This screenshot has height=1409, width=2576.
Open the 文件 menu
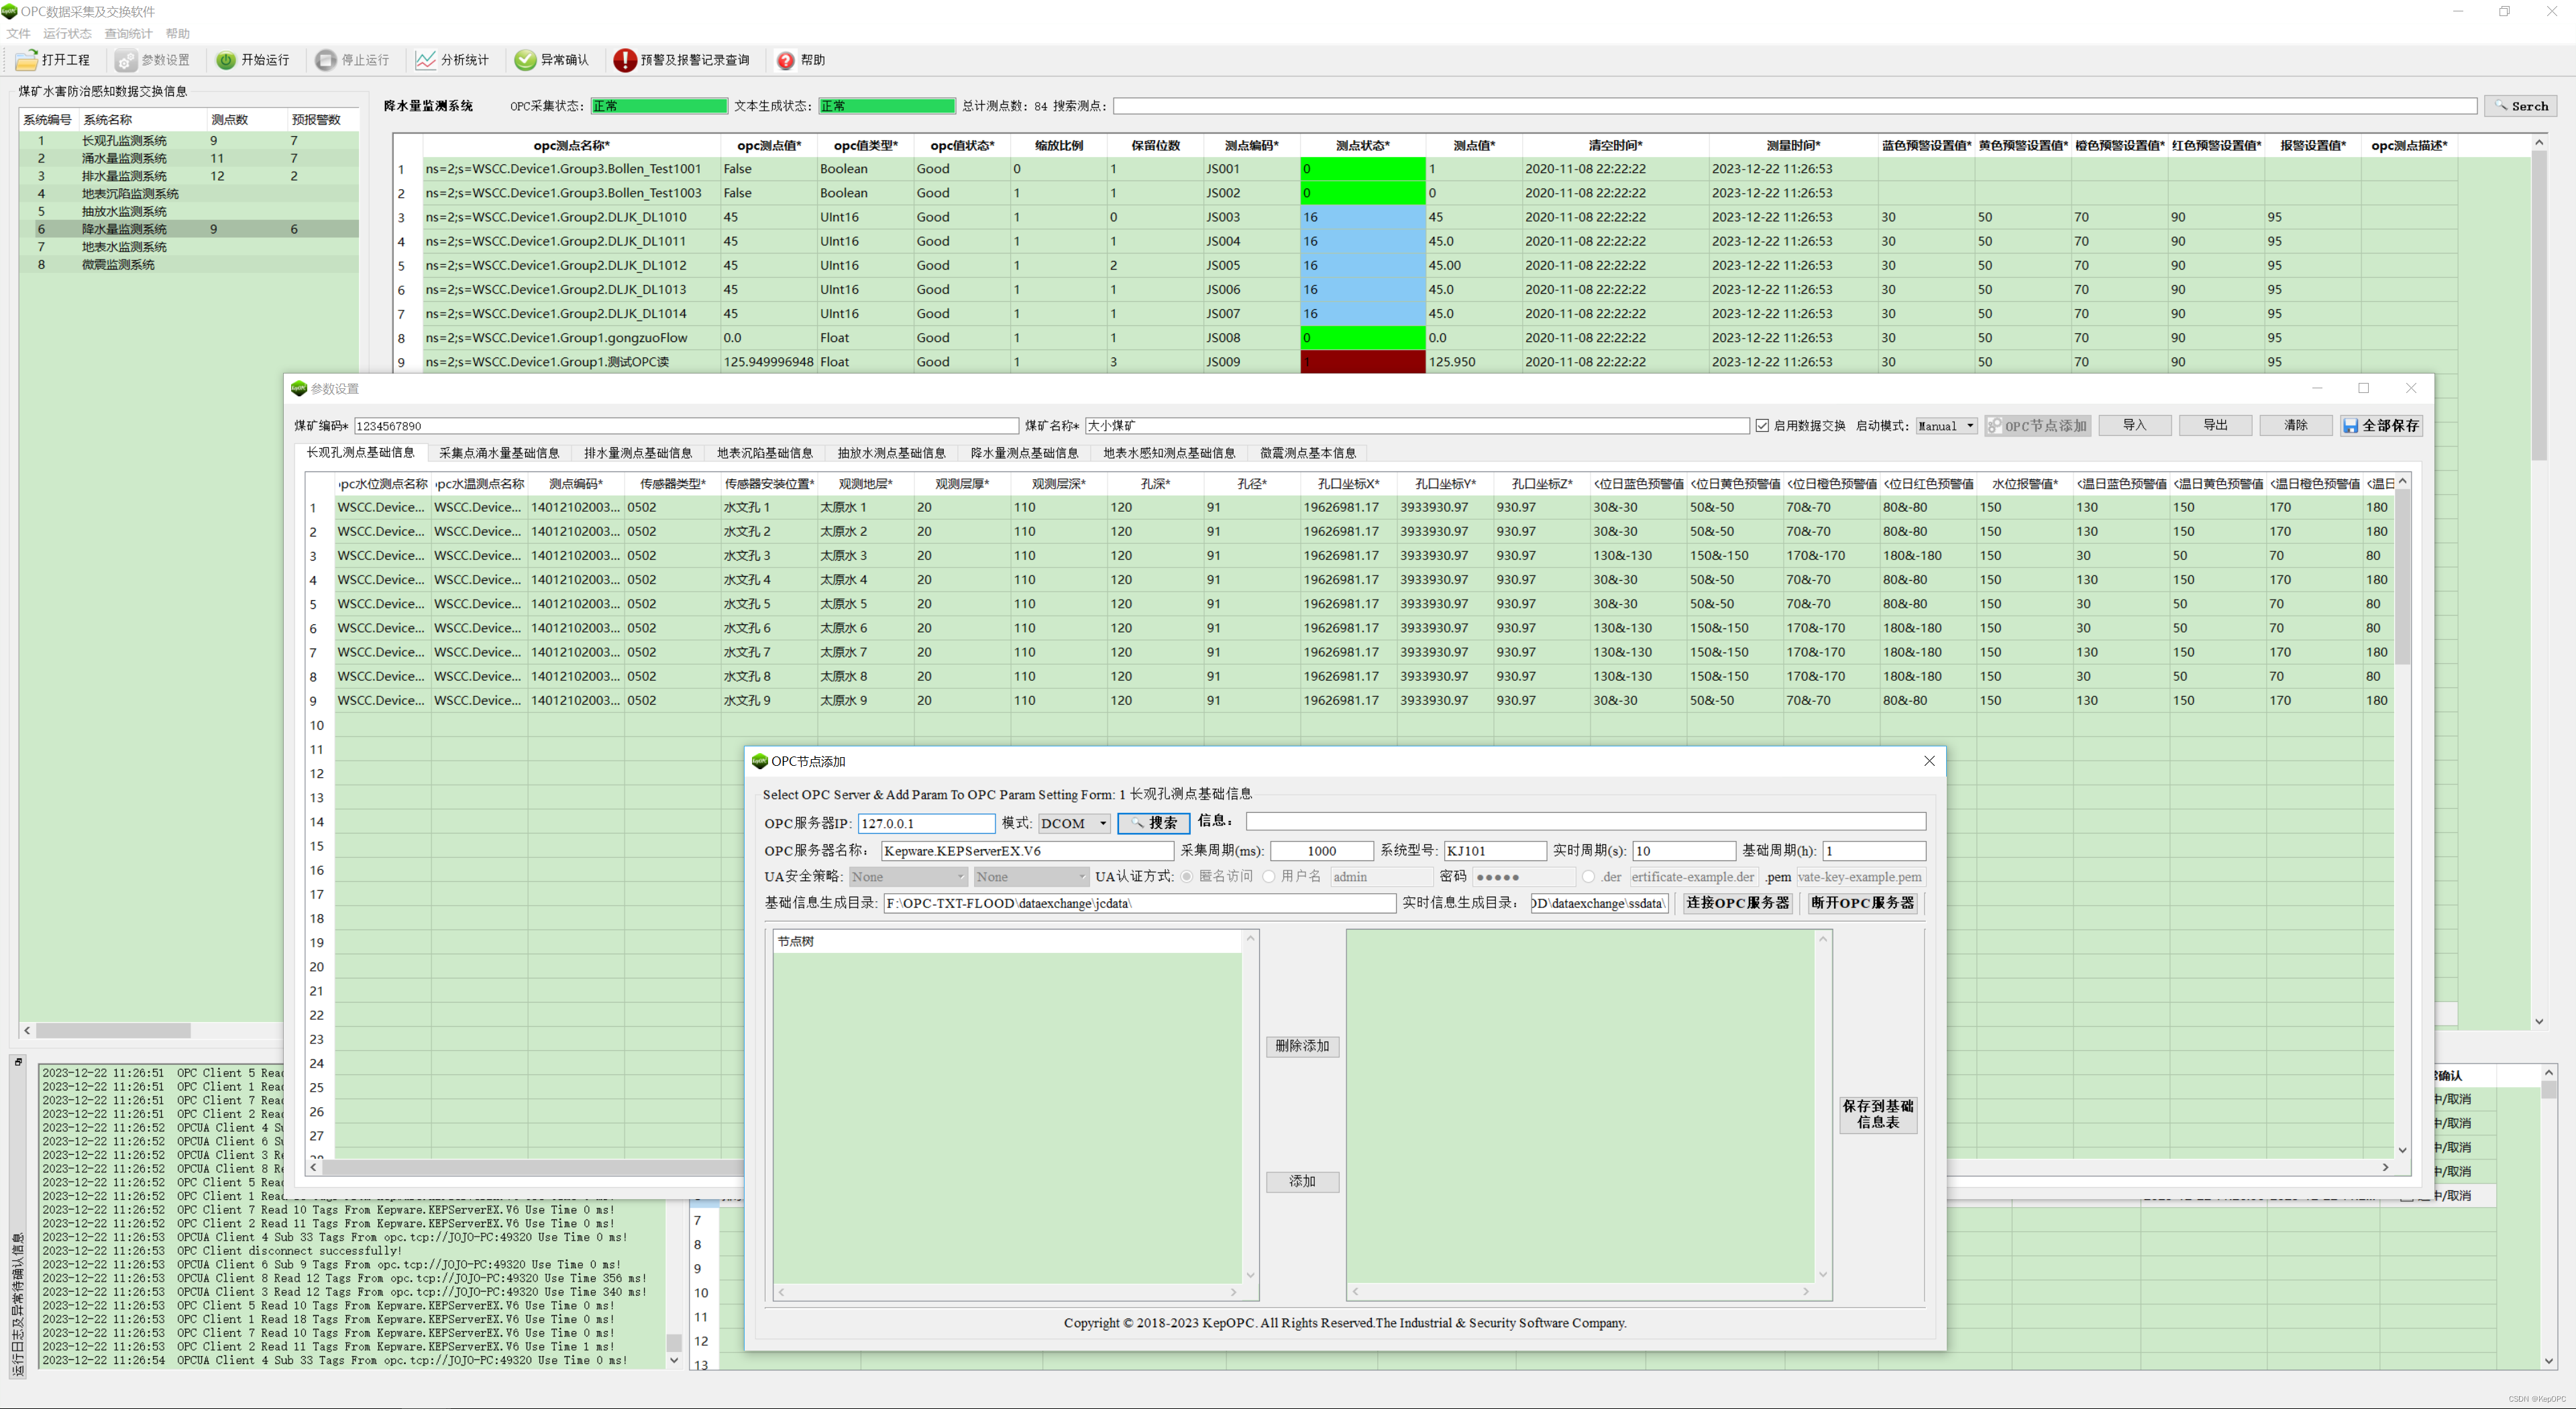[18, 34]
